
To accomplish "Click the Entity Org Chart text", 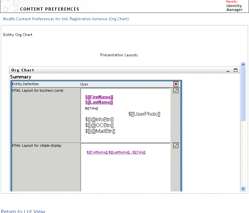I will [x=18, y=35].
